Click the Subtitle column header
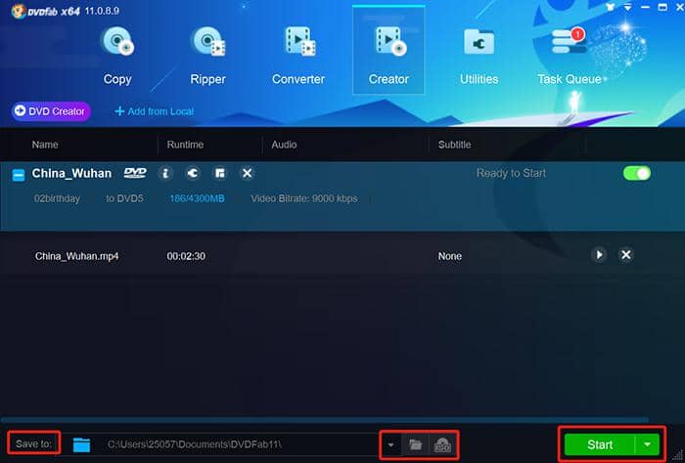 coord(454,145)
